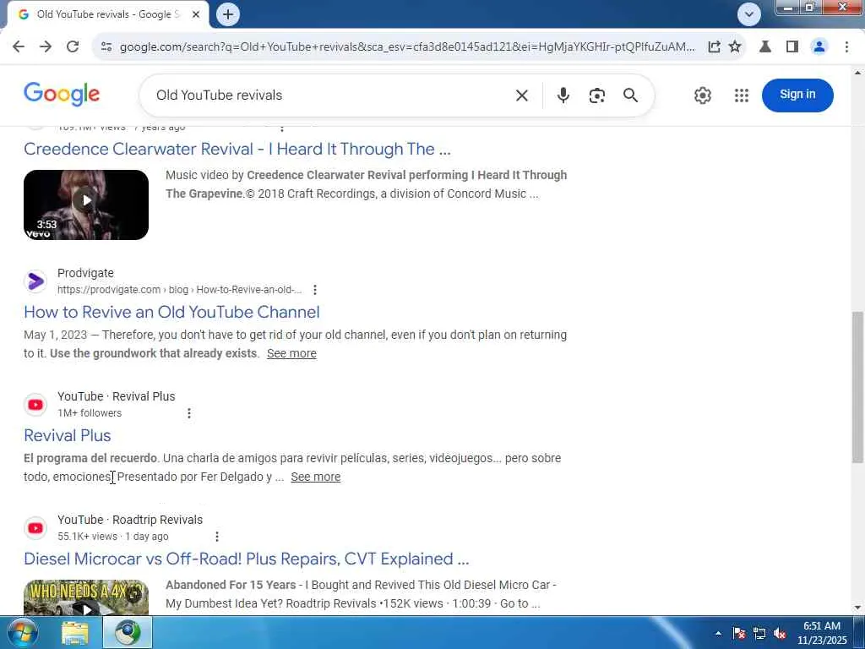The height and width of the screenshot is (649, 865).
Task: Bookmark this page with the star
Action: tap(735, 47)
